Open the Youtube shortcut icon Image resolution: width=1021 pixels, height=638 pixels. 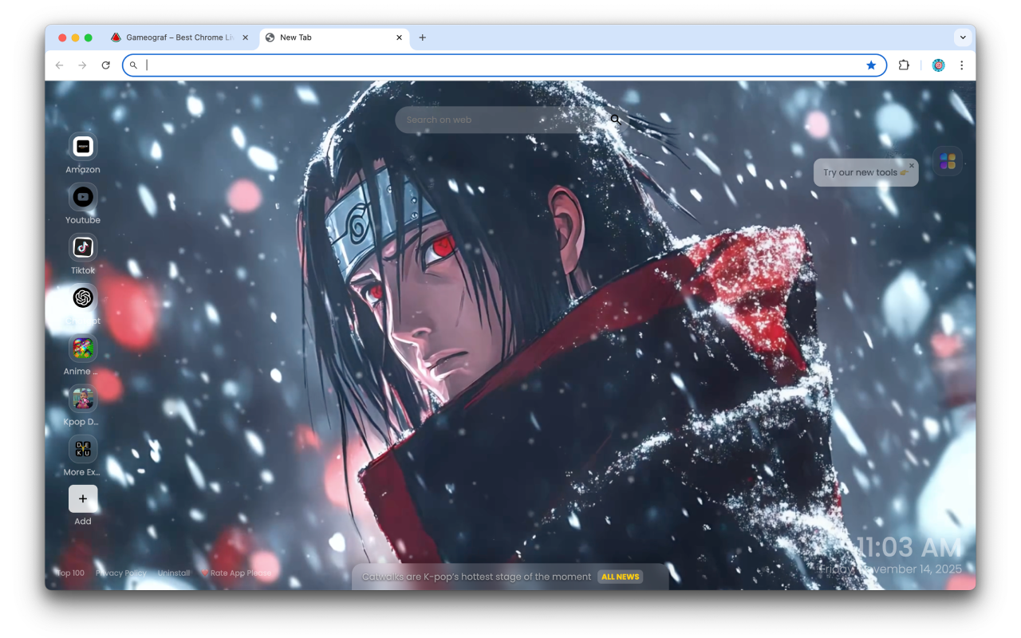(83, 197)
